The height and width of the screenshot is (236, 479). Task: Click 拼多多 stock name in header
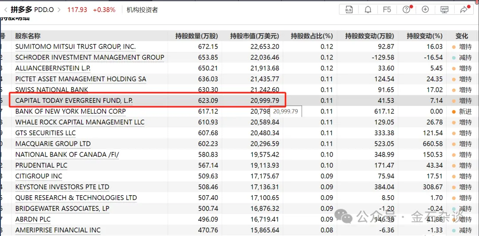pyautogui.click(x=21, y=10)
